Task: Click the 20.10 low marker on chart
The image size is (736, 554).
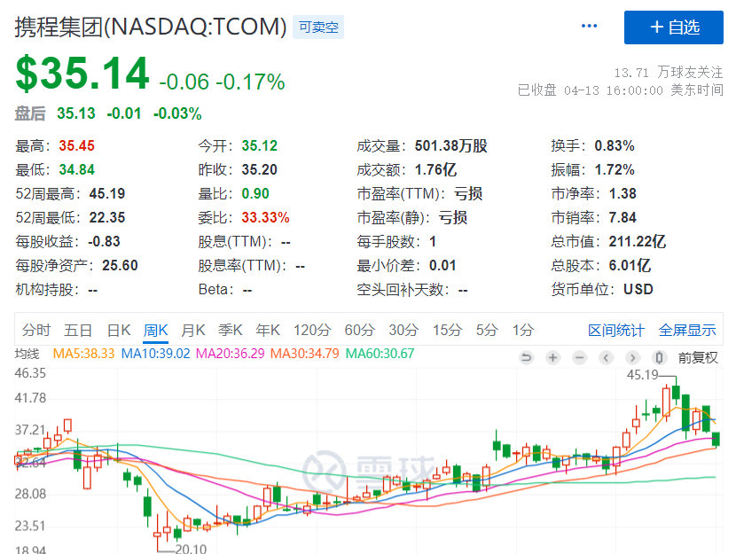Action: [191, 549]
